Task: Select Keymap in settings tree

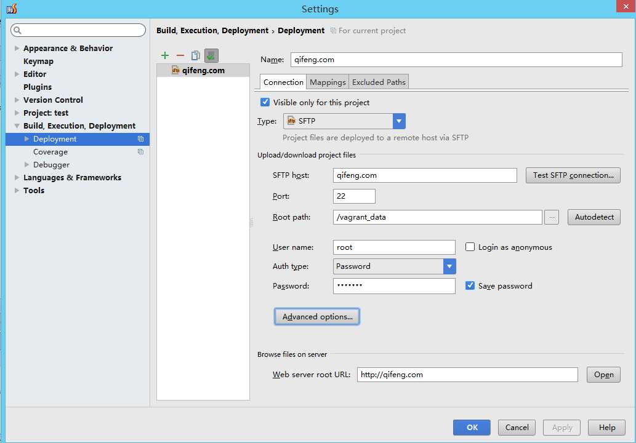Action: pyautogui.click(x=38, y=61)
